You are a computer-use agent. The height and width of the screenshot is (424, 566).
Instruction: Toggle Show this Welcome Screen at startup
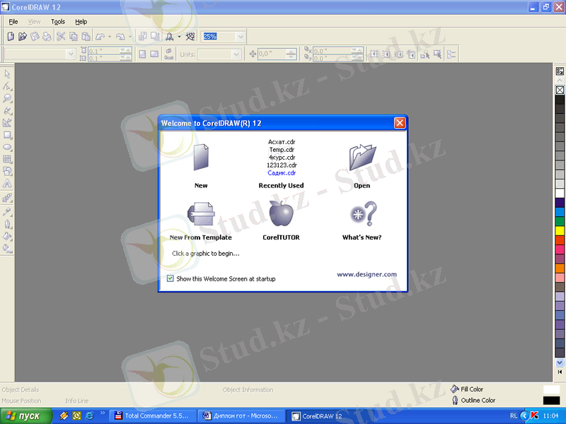click(170, 278)
